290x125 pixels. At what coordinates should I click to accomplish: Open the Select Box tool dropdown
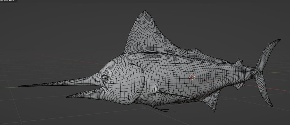click(x=8, y=1)
